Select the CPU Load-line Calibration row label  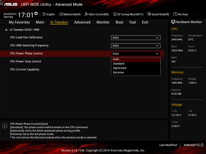[26, 37]
